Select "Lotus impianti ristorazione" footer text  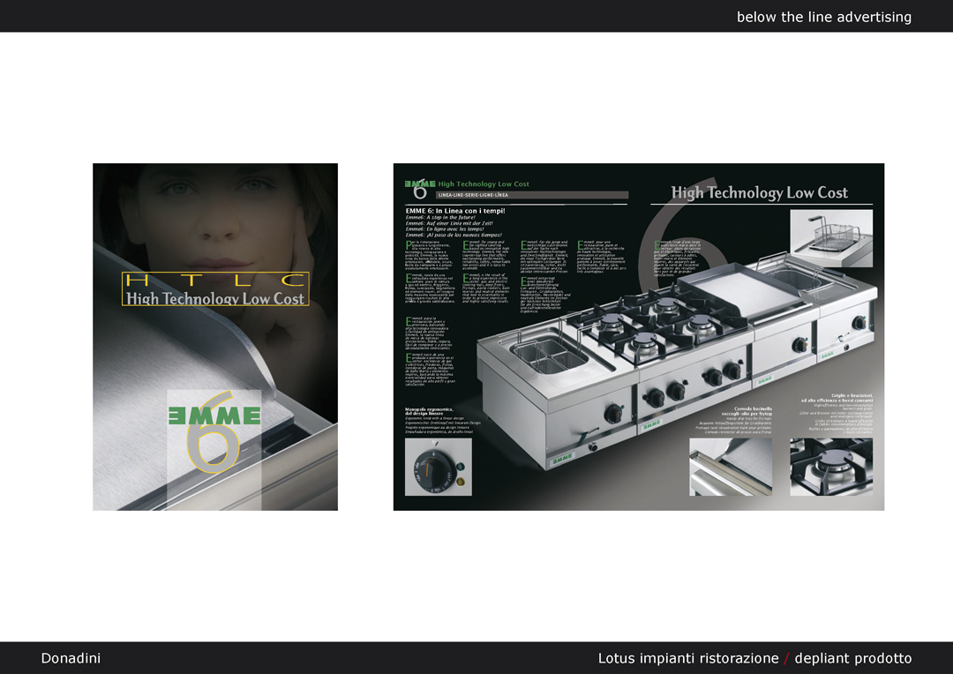click(x=687, y=658)
